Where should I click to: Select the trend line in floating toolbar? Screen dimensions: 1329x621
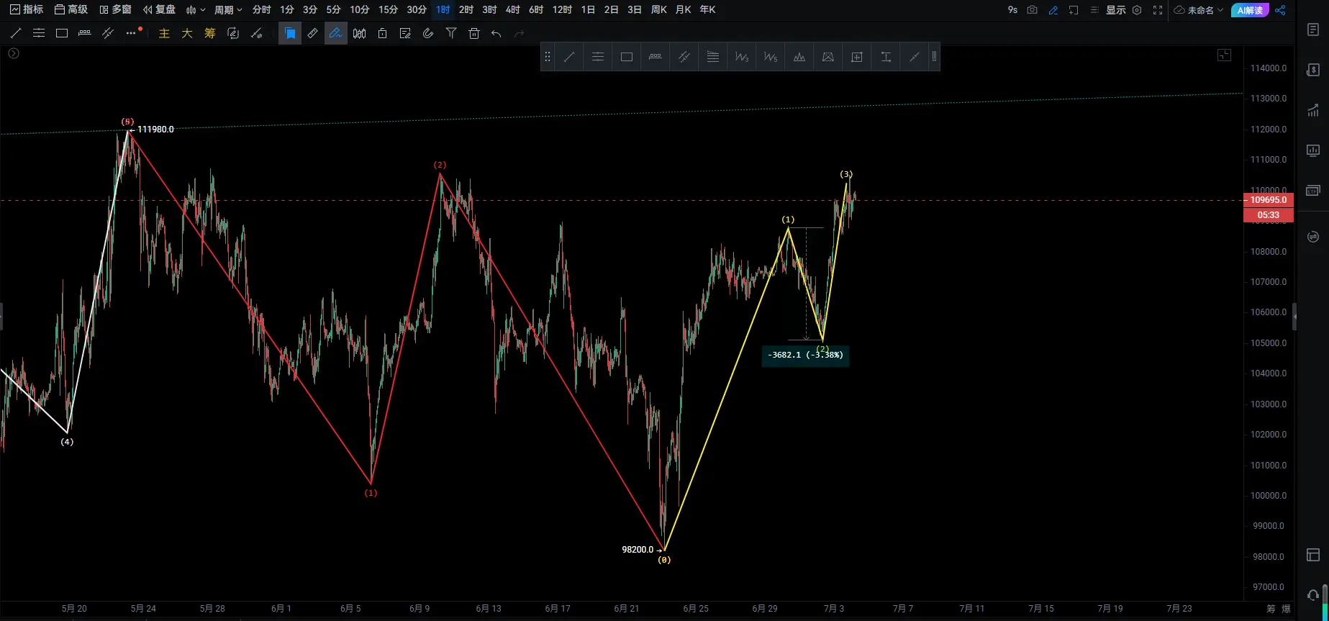pyautogui.click(x=569, y=57)
